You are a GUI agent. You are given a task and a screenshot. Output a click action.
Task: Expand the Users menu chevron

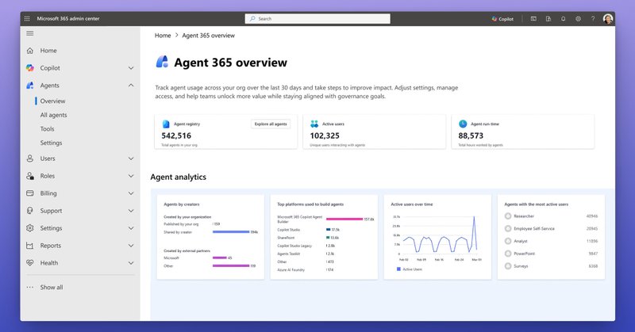point(131,158)
